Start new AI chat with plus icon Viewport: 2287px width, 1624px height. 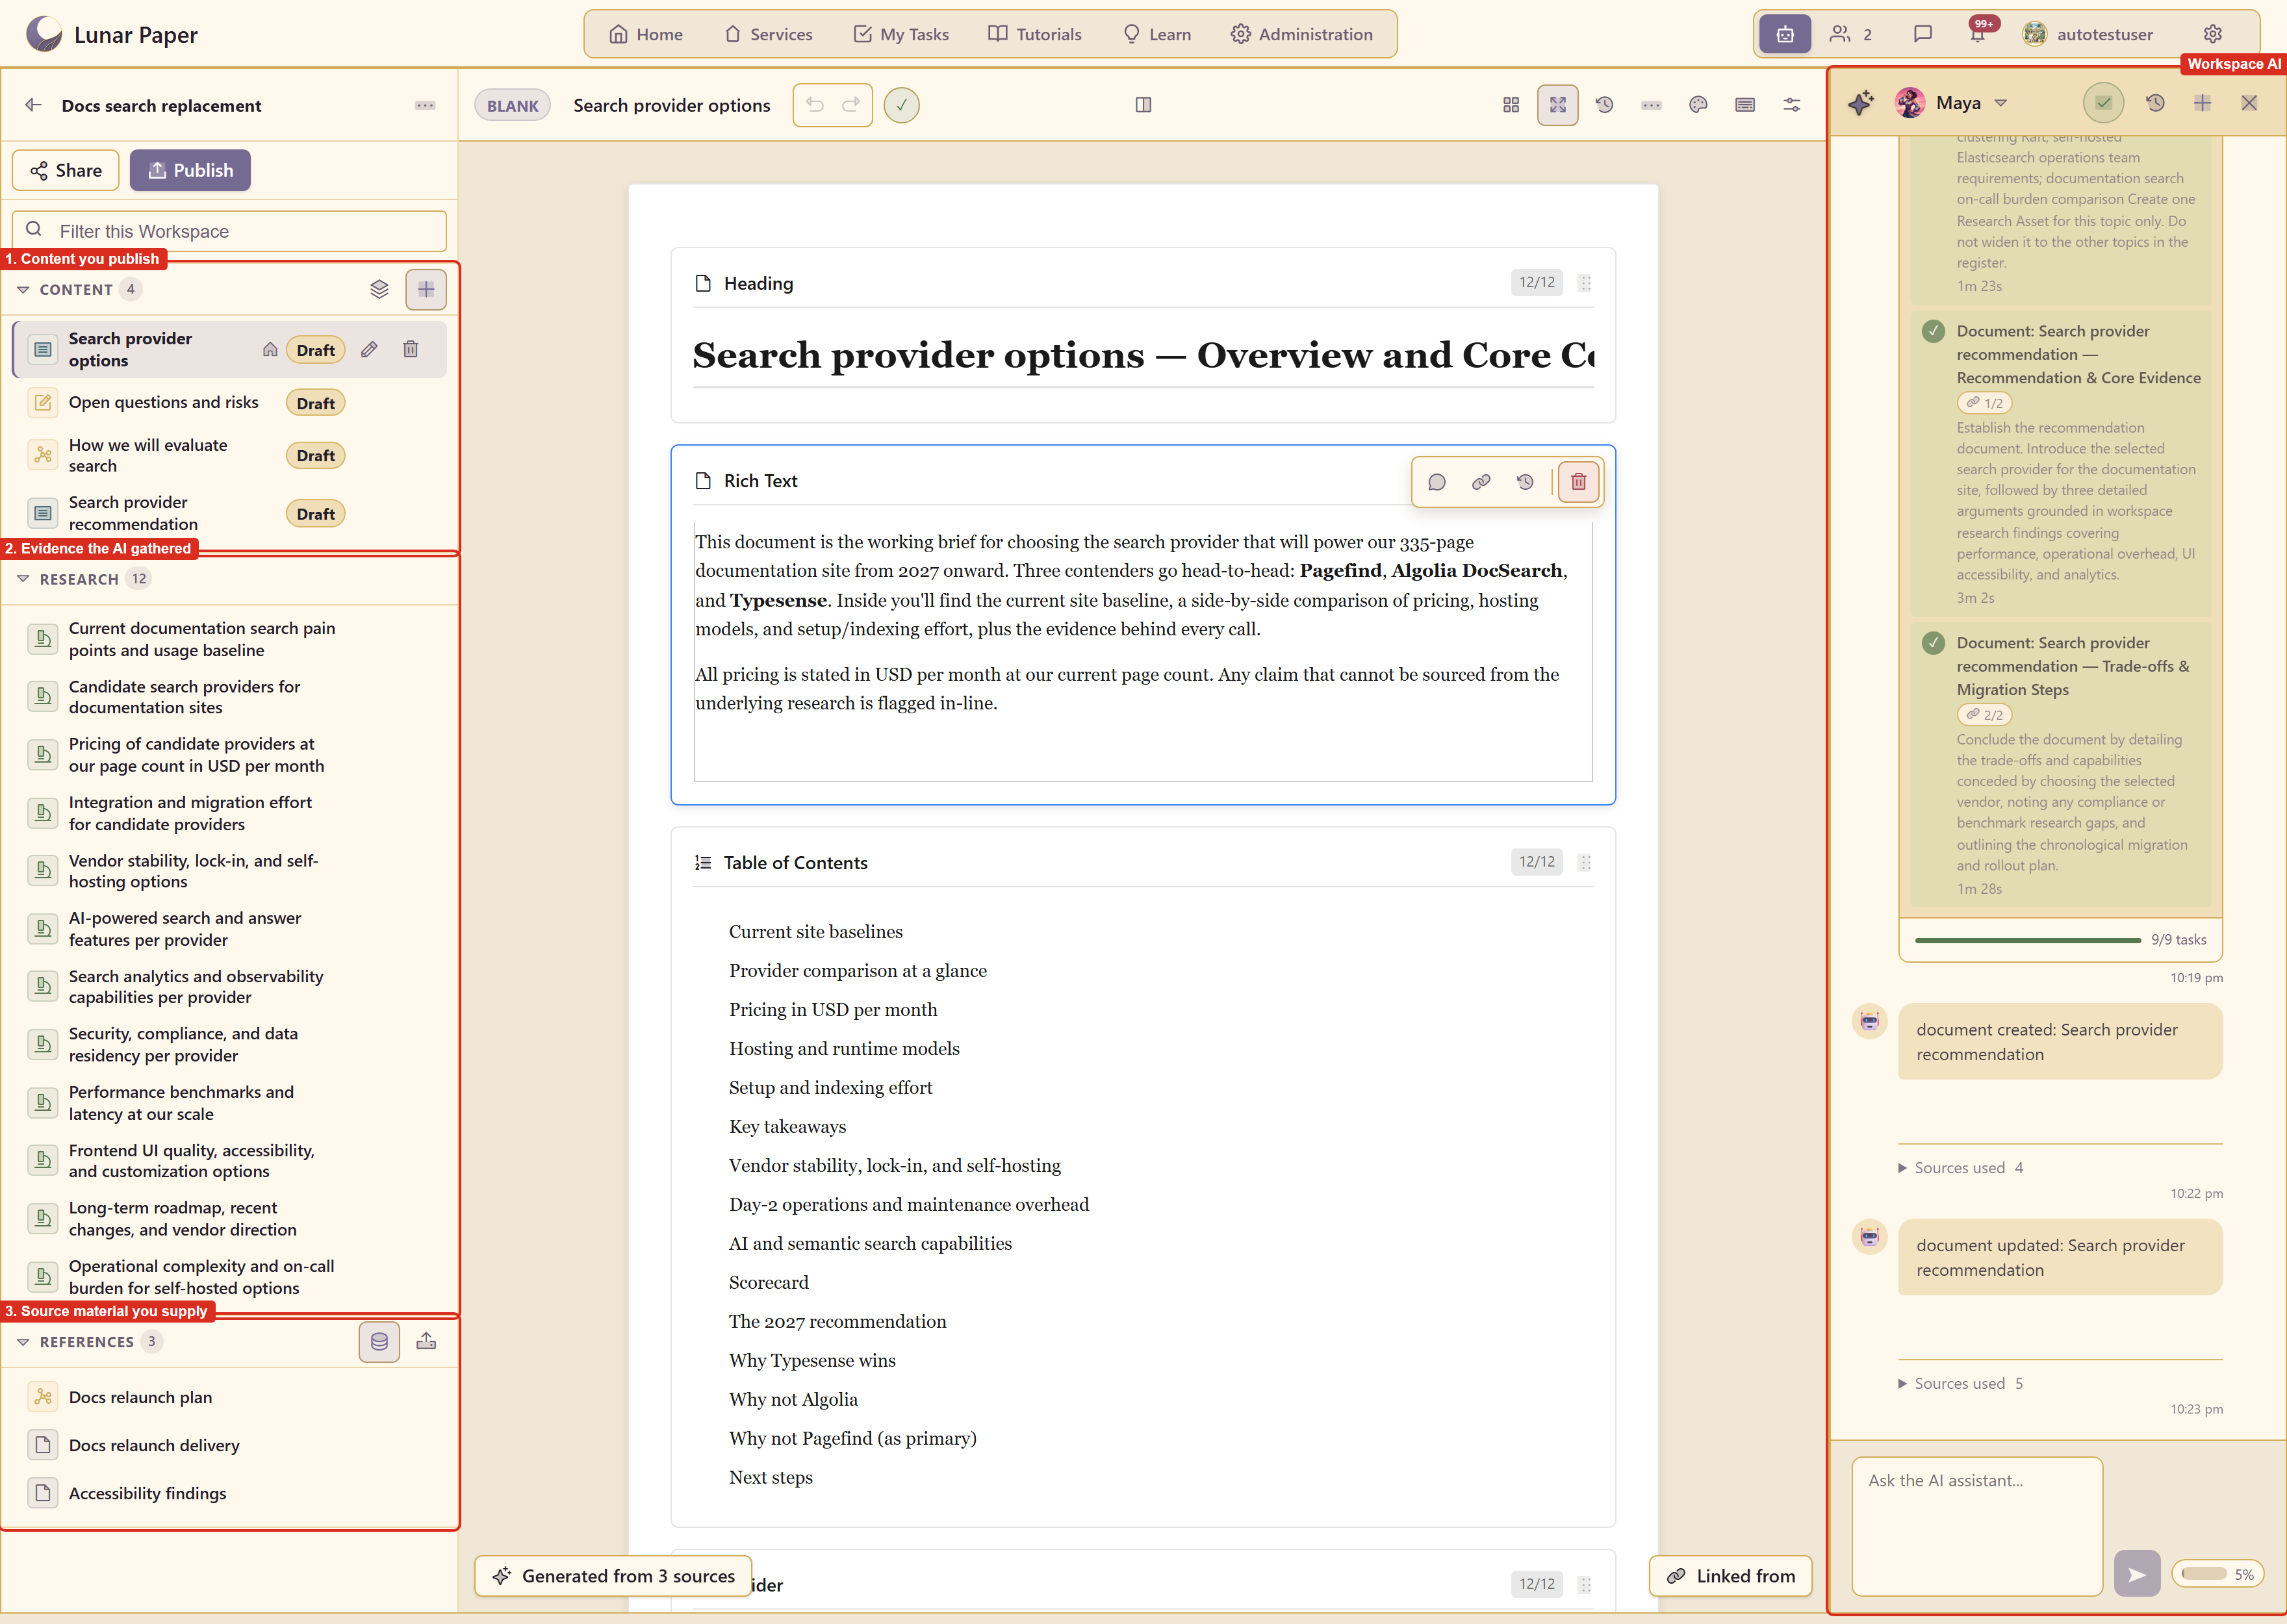2202,103
